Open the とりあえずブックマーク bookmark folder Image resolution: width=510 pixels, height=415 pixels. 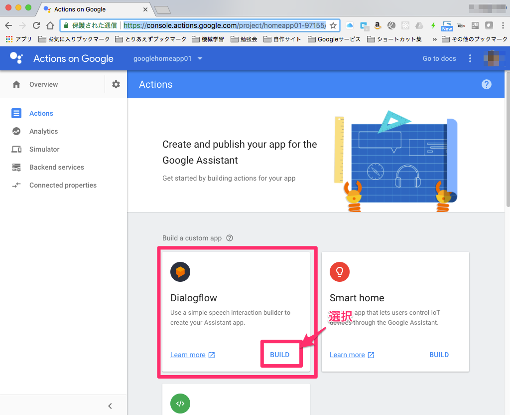point(151,39)
